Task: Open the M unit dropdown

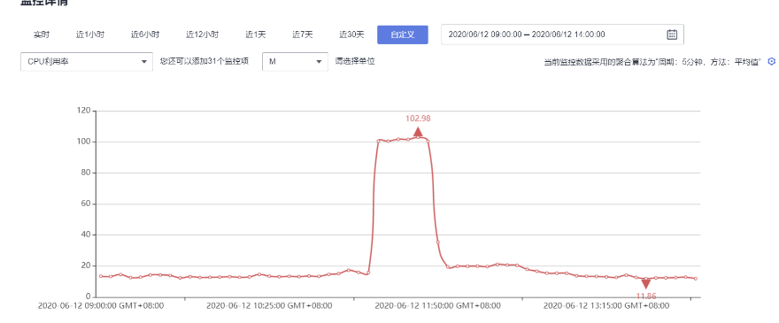Action: (x=295, y=62)
